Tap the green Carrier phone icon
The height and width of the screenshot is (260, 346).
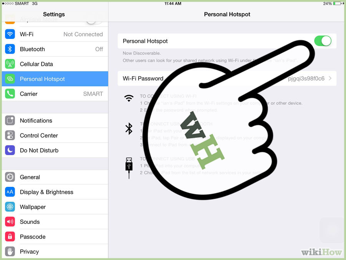(10, 94)
